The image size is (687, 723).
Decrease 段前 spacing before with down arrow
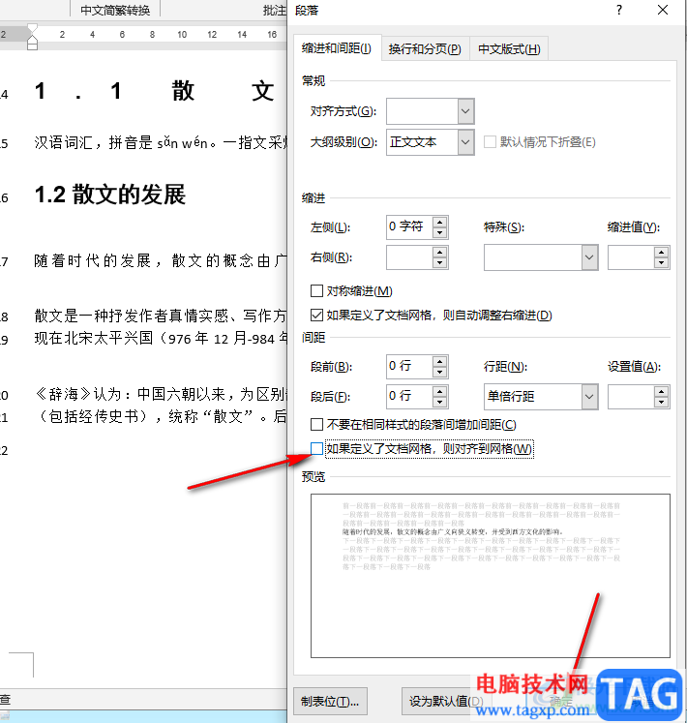click(x=440, y=372)
